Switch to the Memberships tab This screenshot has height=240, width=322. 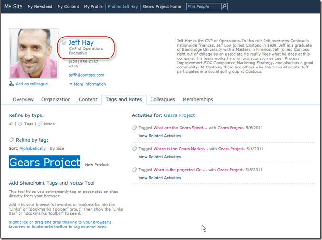198,100
